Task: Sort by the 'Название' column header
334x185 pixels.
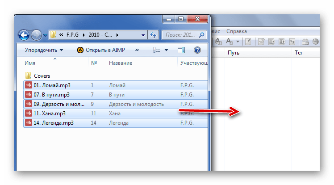Action: coord(121,63)
